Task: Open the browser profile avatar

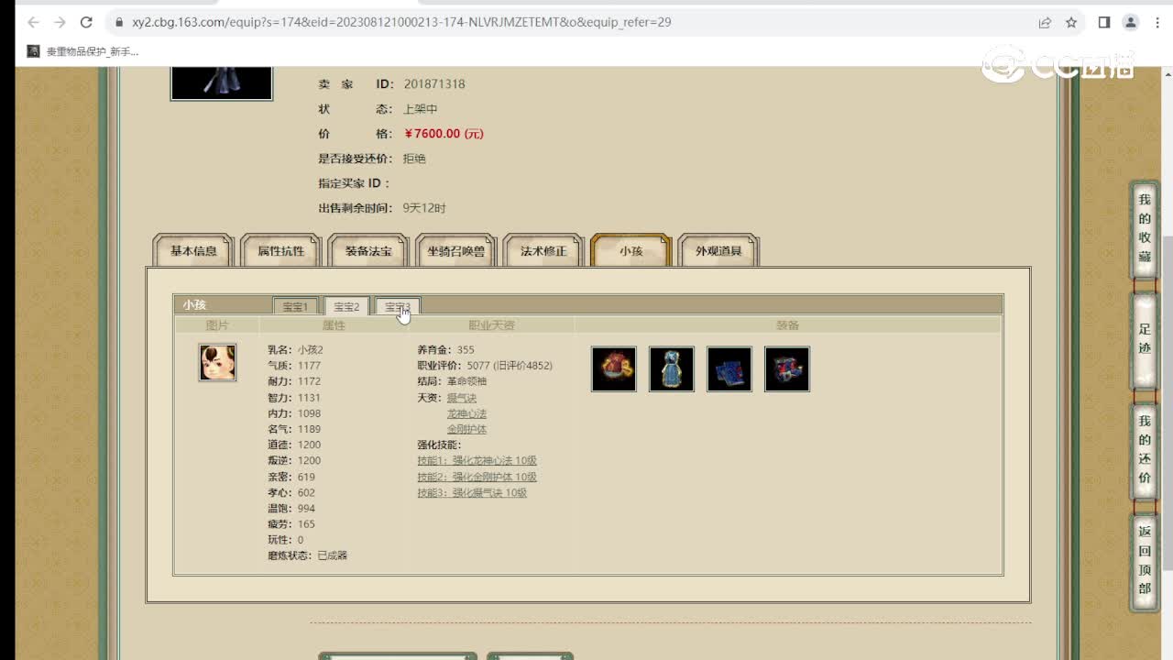Action: click(1131, 22)
